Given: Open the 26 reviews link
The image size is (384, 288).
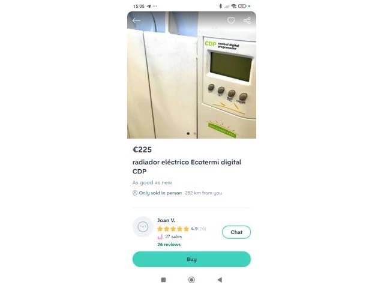Looking at the screenshot, I should (169, 244).
